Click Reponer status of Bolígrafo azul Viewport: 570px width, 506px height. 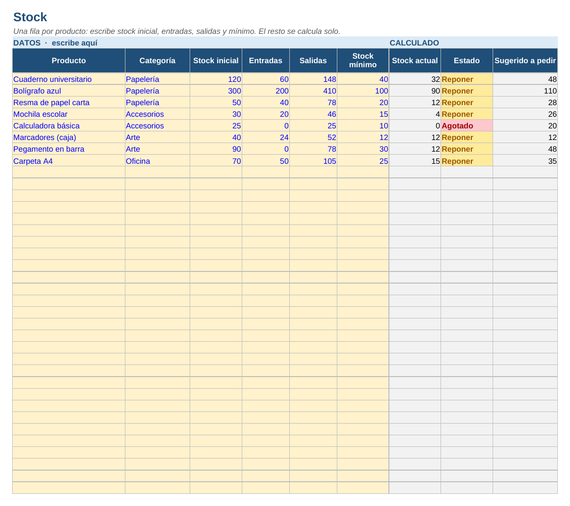click(x=467, y=91)
